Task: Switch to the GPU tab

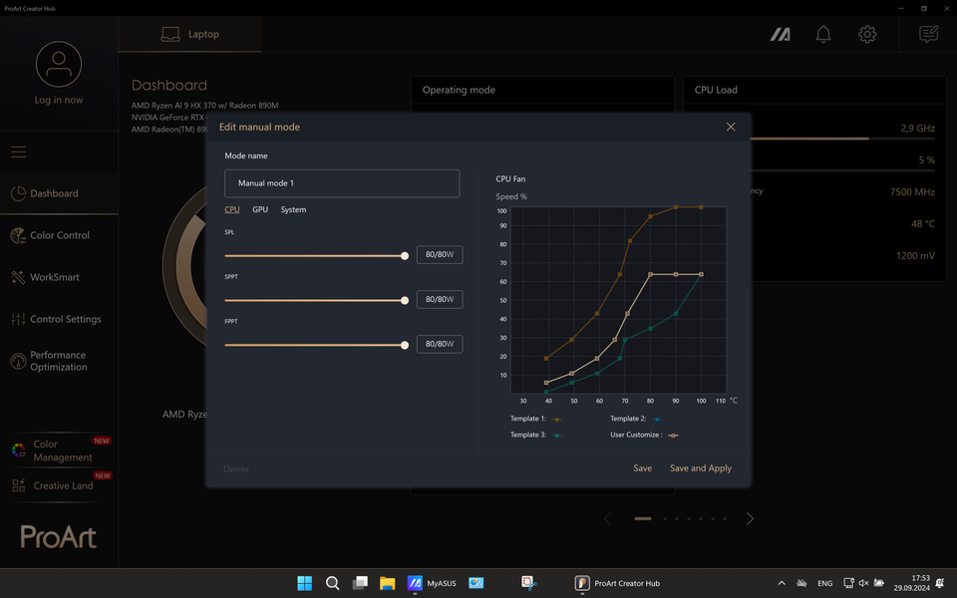Action: coord(260,209)
